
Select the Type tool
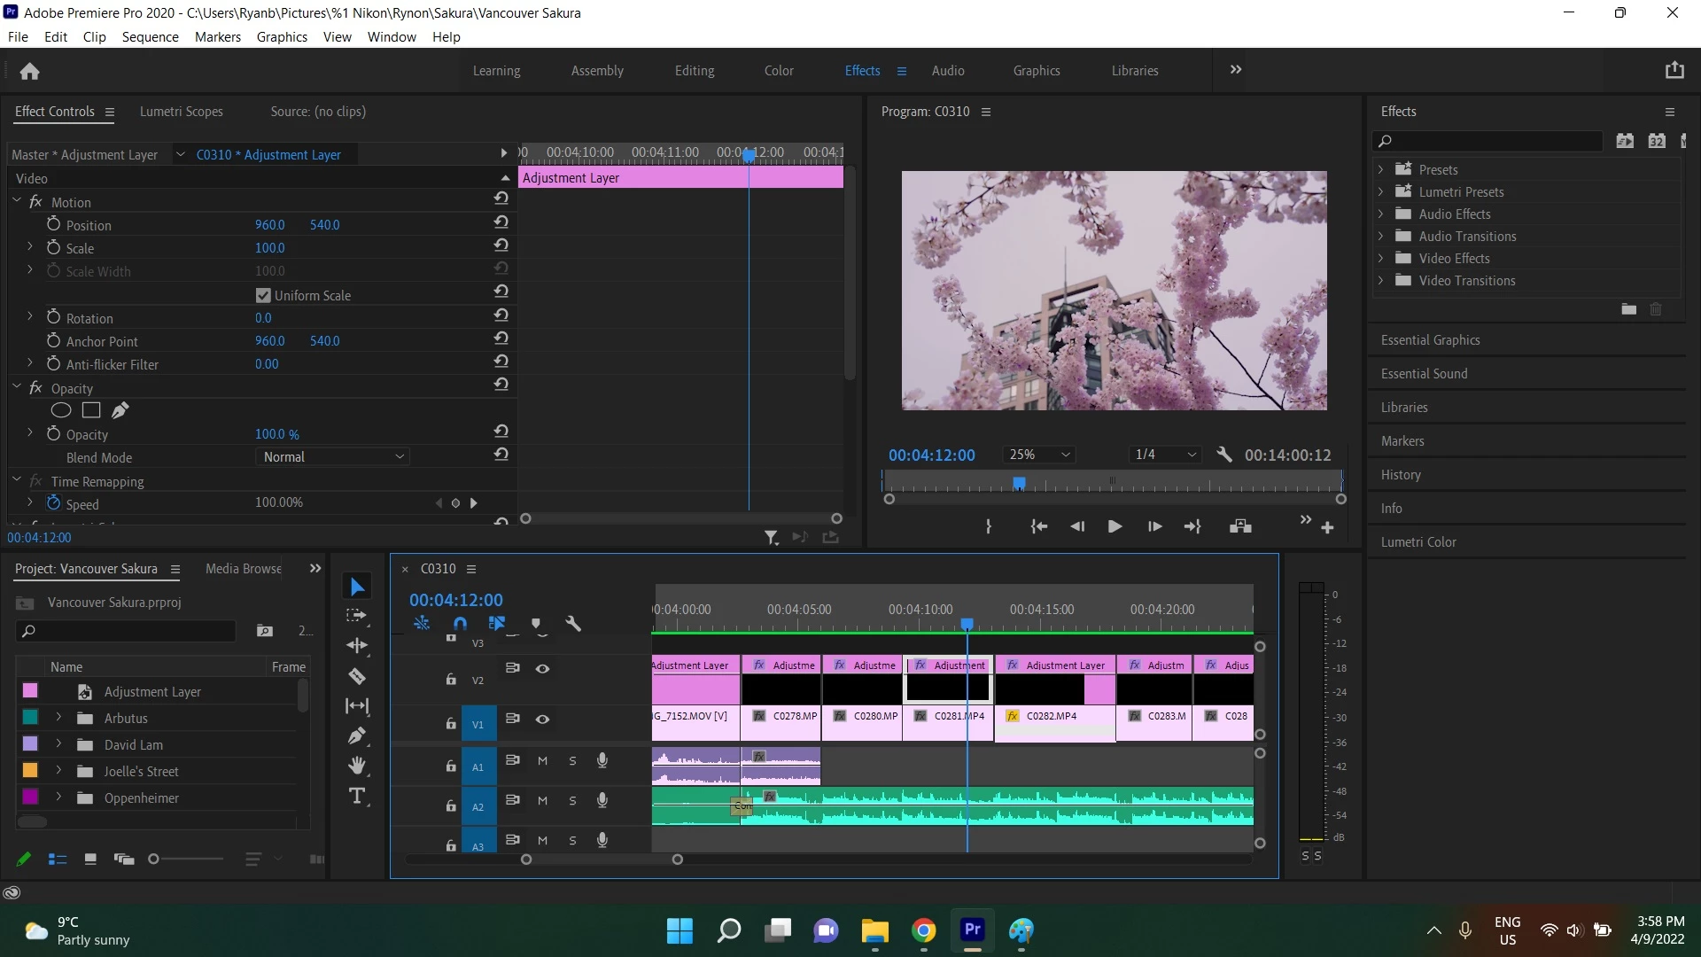pos(357,796)
